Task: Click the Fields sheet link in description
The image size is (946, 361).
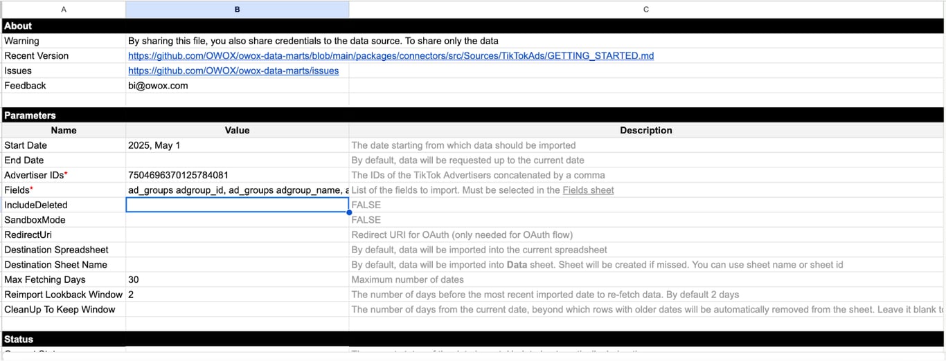Action: click(x=588, y=190)
